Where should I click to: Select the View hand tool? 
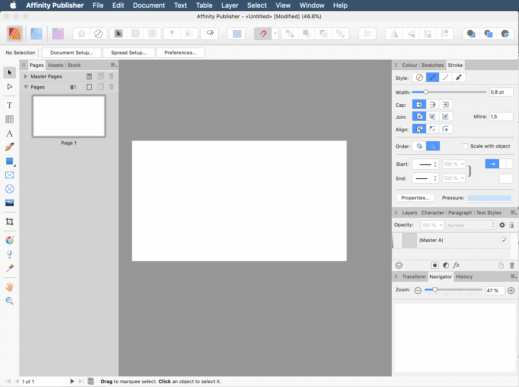(9, 287)
